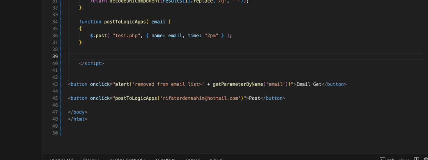The height and width of the screenshot is (160, 428).
Task: Switch to the DEBUG CONSOLE panel tab
Action: point(128,159)
